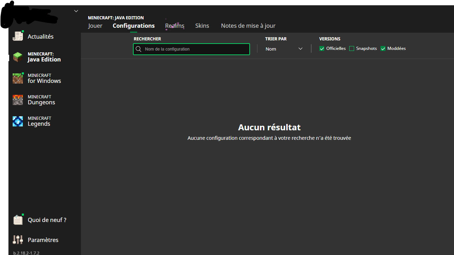Open the Actualités newspaper icon
Screen dimensions: 454x255
pyautogui.click(x=18, y=36)
